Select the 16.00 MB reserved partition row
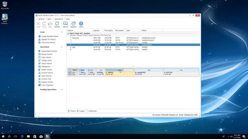Screen dimensions: 248x139 [x=133, y=42]
